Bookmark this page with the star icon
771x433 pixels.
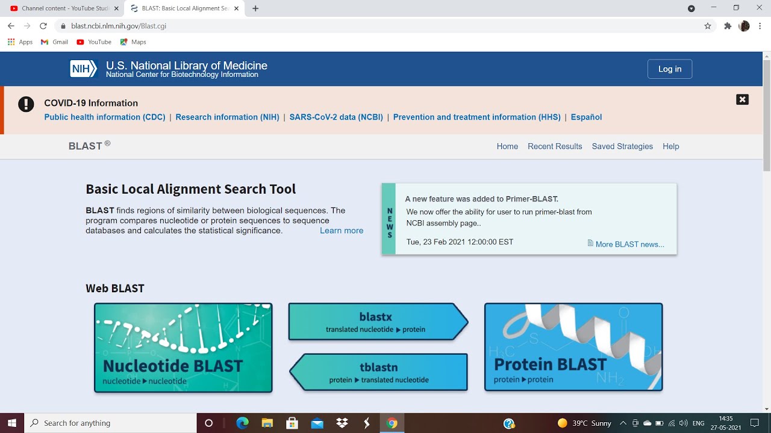coord(708,26)
